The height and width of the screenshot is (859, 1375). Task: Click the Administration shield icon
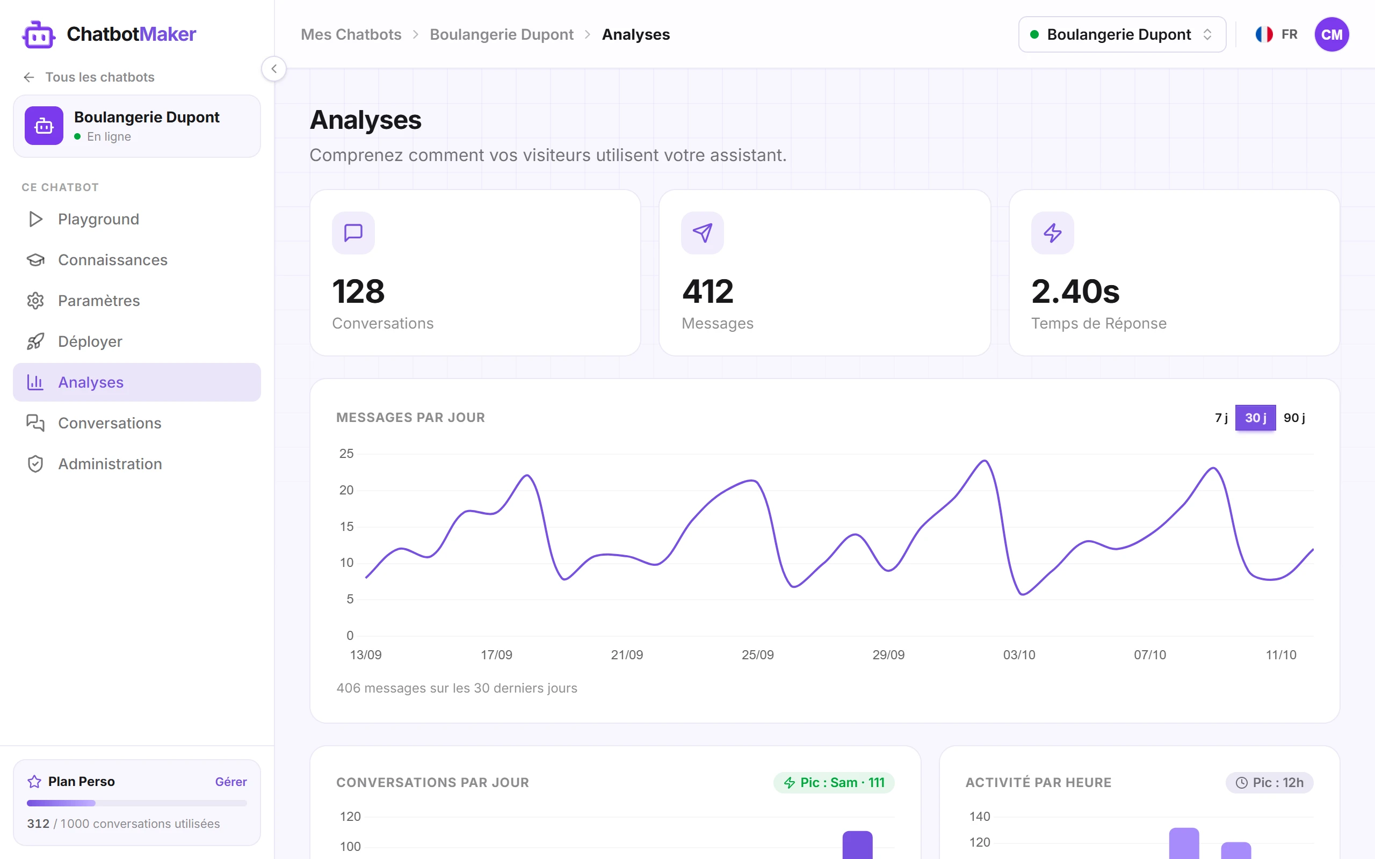[35, 464]
